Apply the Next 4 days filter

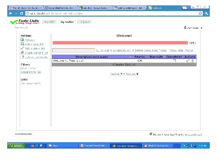click(x=29, y=68)
